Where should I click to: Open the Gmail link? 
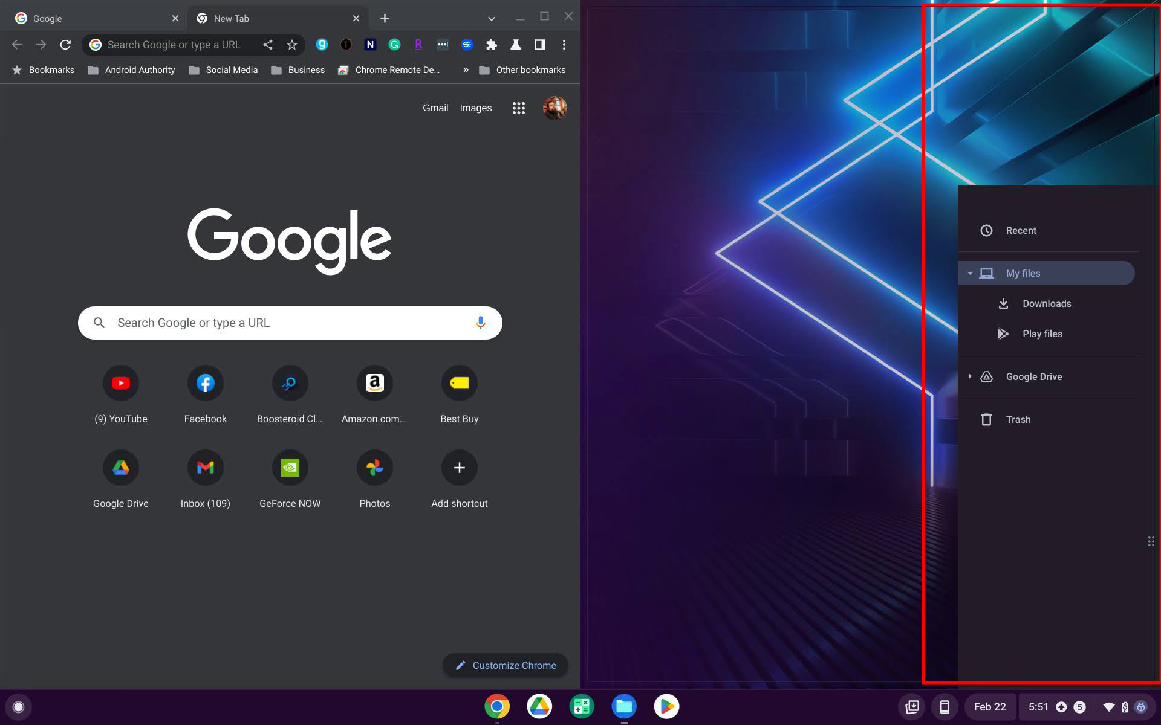coord(435,108)
